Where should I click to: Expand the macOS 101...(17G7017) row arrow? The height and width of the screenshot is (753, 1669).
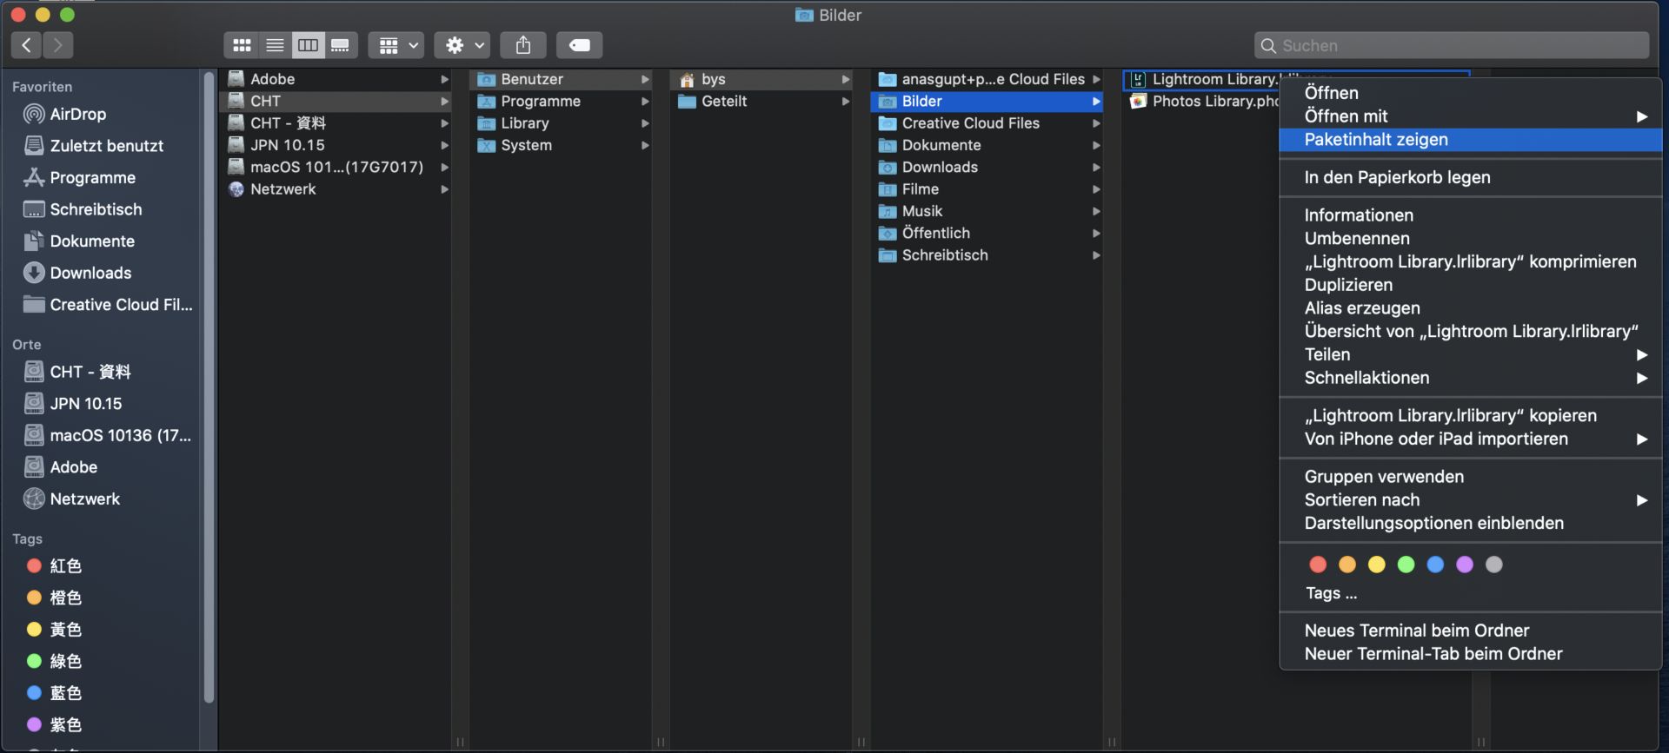[444, 167]
